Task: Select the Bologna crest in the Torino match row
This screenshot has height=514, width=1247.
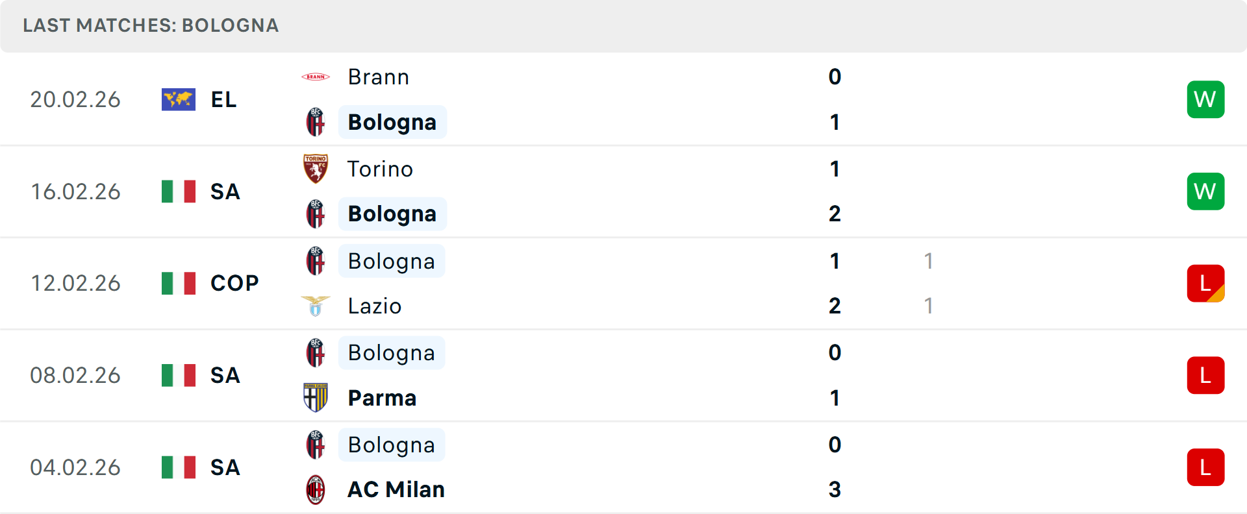Action: [316, 214]
